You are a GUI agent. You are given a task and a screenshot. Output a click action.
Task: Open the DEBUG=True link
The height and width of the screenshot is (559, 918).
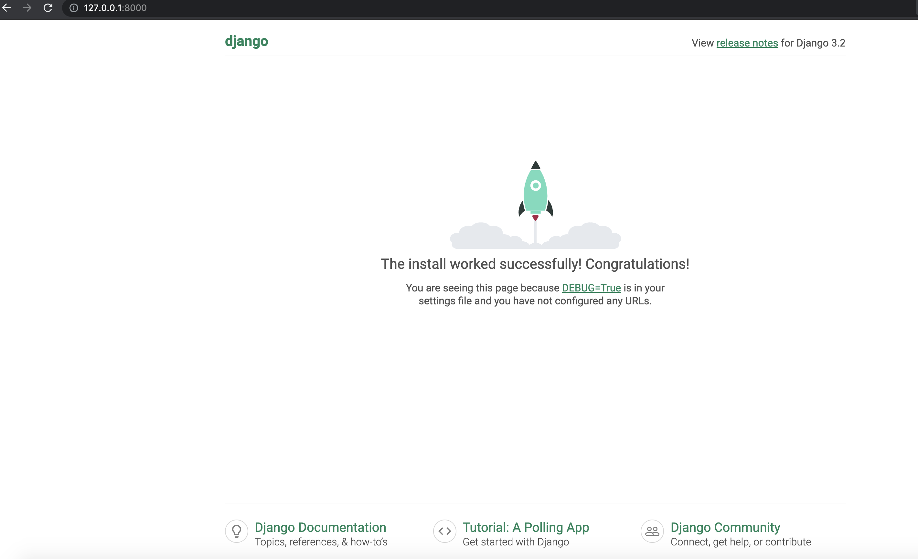point(591,288)
